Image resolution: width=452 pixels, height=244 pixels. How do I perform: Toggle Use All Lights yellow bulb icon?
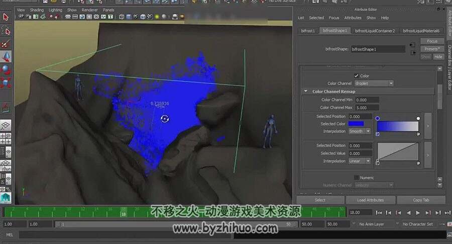coord(157,17)
